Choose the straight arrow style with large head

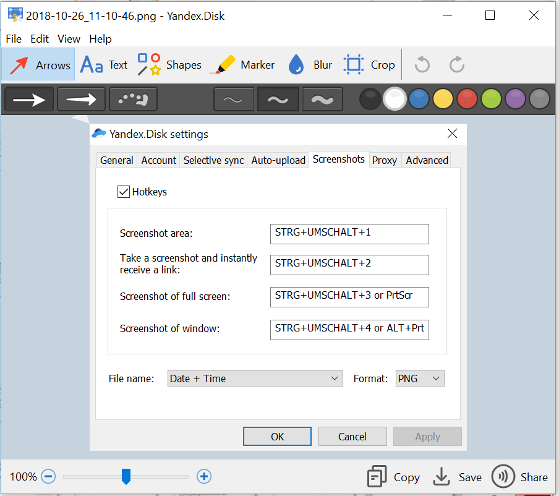click(x=29, y=100)
